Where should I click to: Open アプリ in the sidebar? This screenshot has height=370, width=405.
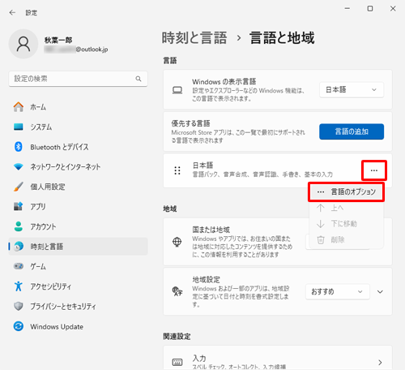point(79,207)
